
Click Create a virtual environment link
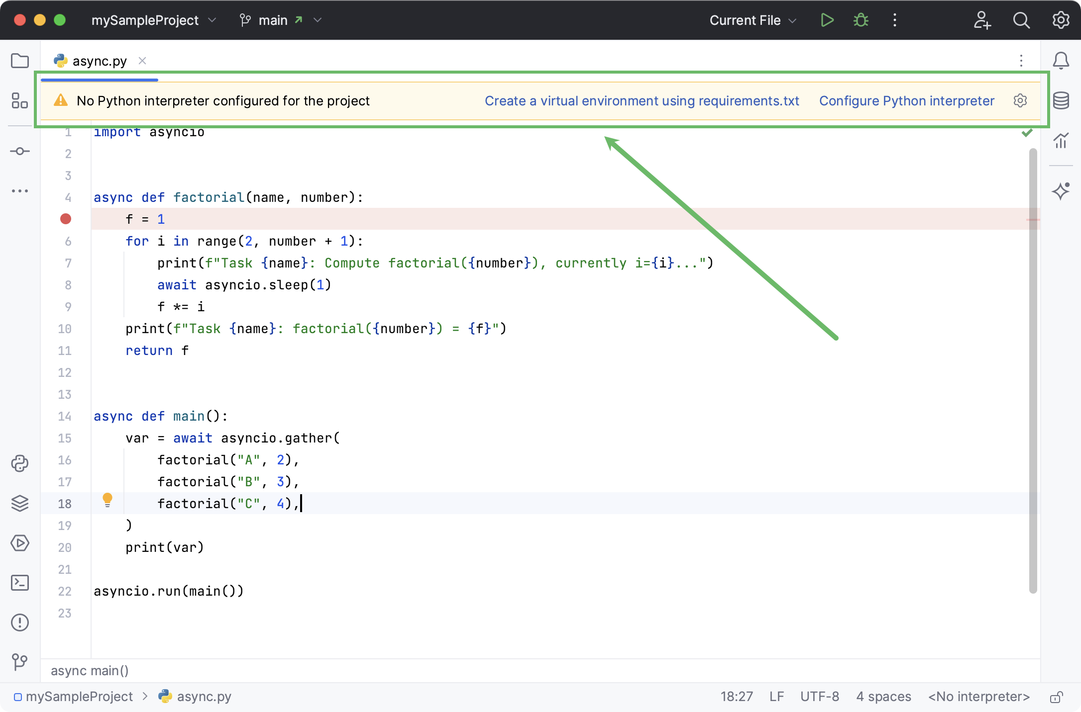point(642,100)
